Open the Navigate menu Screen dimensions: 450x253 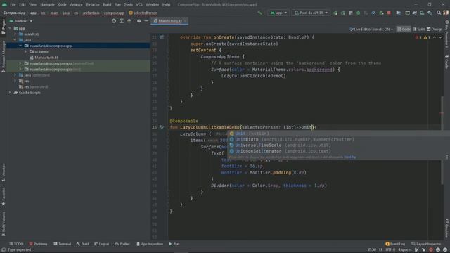pos(47,4)
